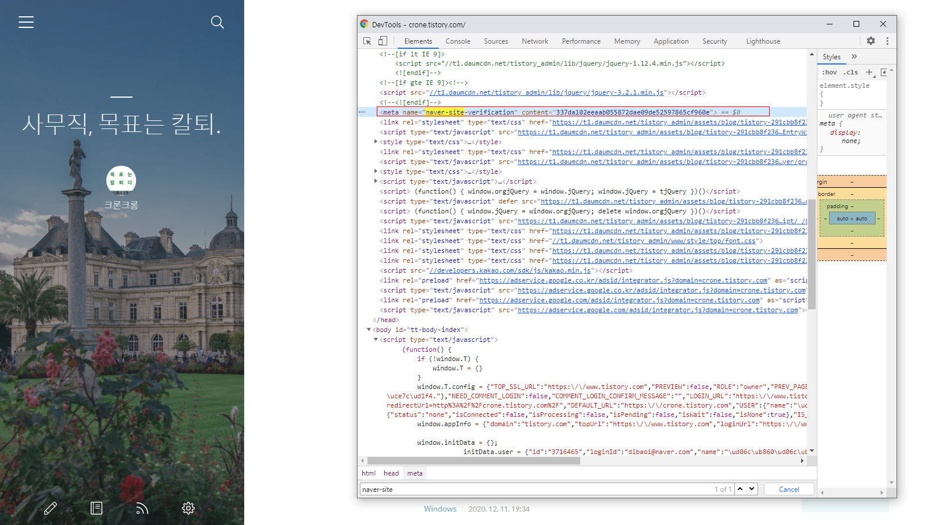Cancel the DevTools search
The height and width of the screenshot is (525, 943).
coord(789,490)
